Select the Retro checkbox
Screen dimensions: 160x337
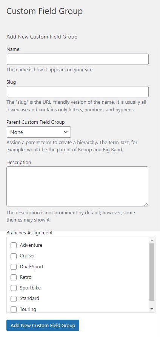tap(14, 277)
